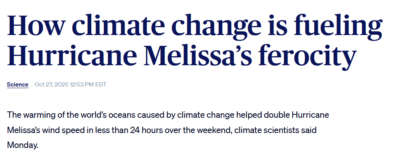Click the first line of the article paragraph
The width and height of the screenshot is (402, 158).
[168, 115]
